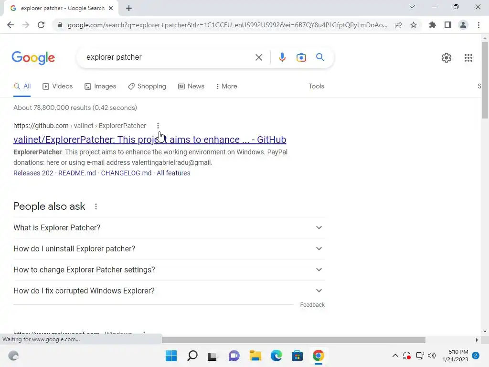This screenshot has width=489, height=367.
Task: Bookmark this page with the star icon
Action: coord(414,25)
